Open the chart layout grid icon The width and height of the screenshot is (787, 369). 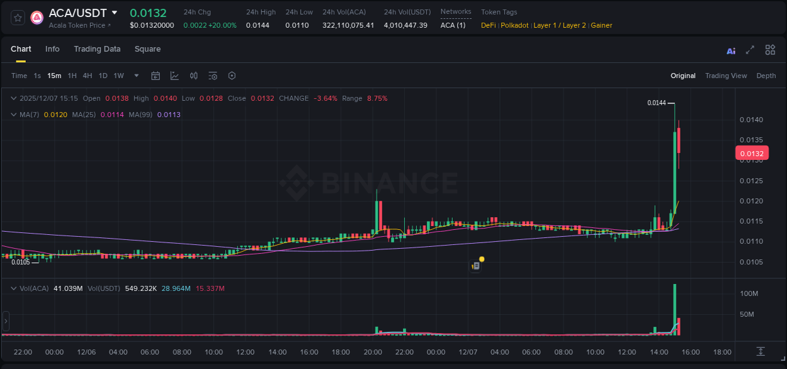tap(770, 50)
